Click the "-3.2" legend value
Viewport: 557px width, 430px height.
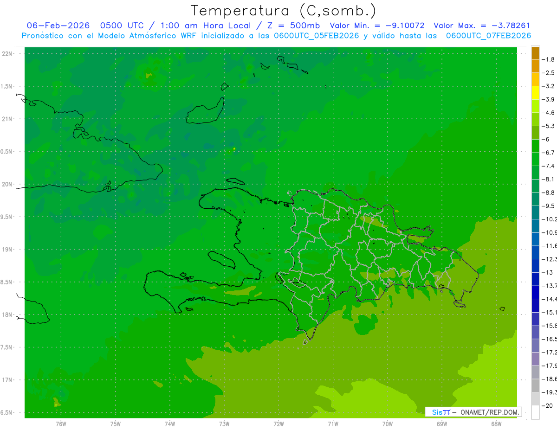point(549,86)
